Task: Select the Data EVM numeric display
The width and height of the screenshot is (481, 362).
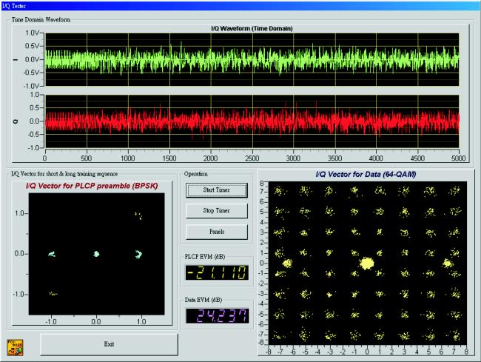Action: click(217, 315)
